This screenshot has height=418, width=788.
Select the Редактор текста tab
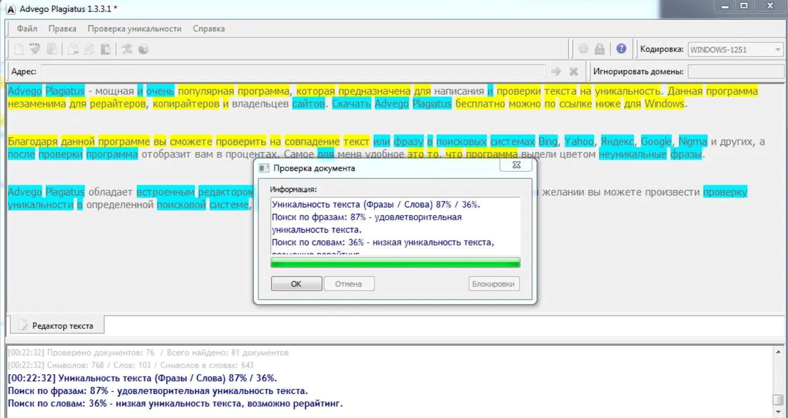click(57, 326)
